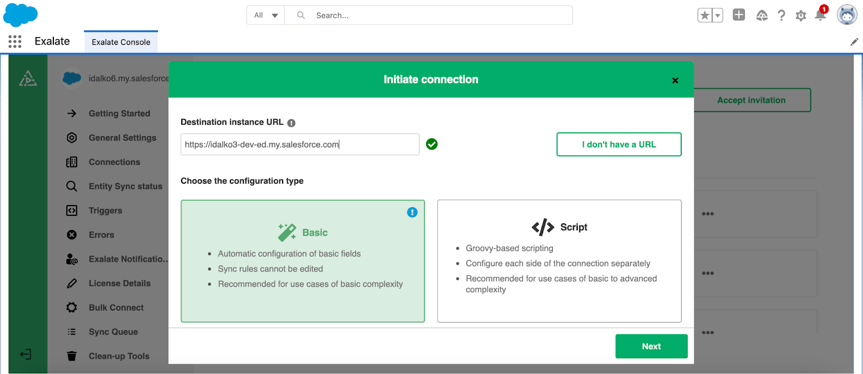Open Global Actions plus icon
Image resolution: width=863 pixels, height=374 pixels.
739,15
